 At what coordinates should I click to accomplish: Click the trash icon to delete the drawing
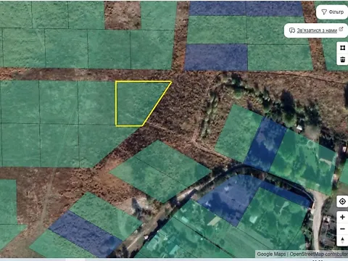point(342,59)
